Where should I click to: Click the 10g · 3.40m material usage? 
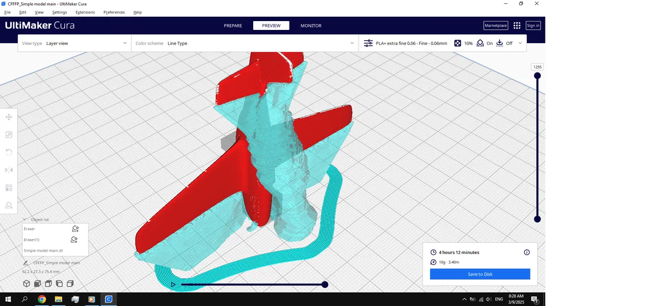pos(449,262)
